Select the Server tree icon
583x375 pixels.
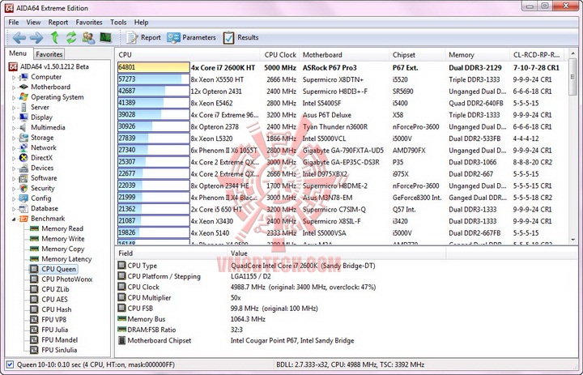point(23,107)
